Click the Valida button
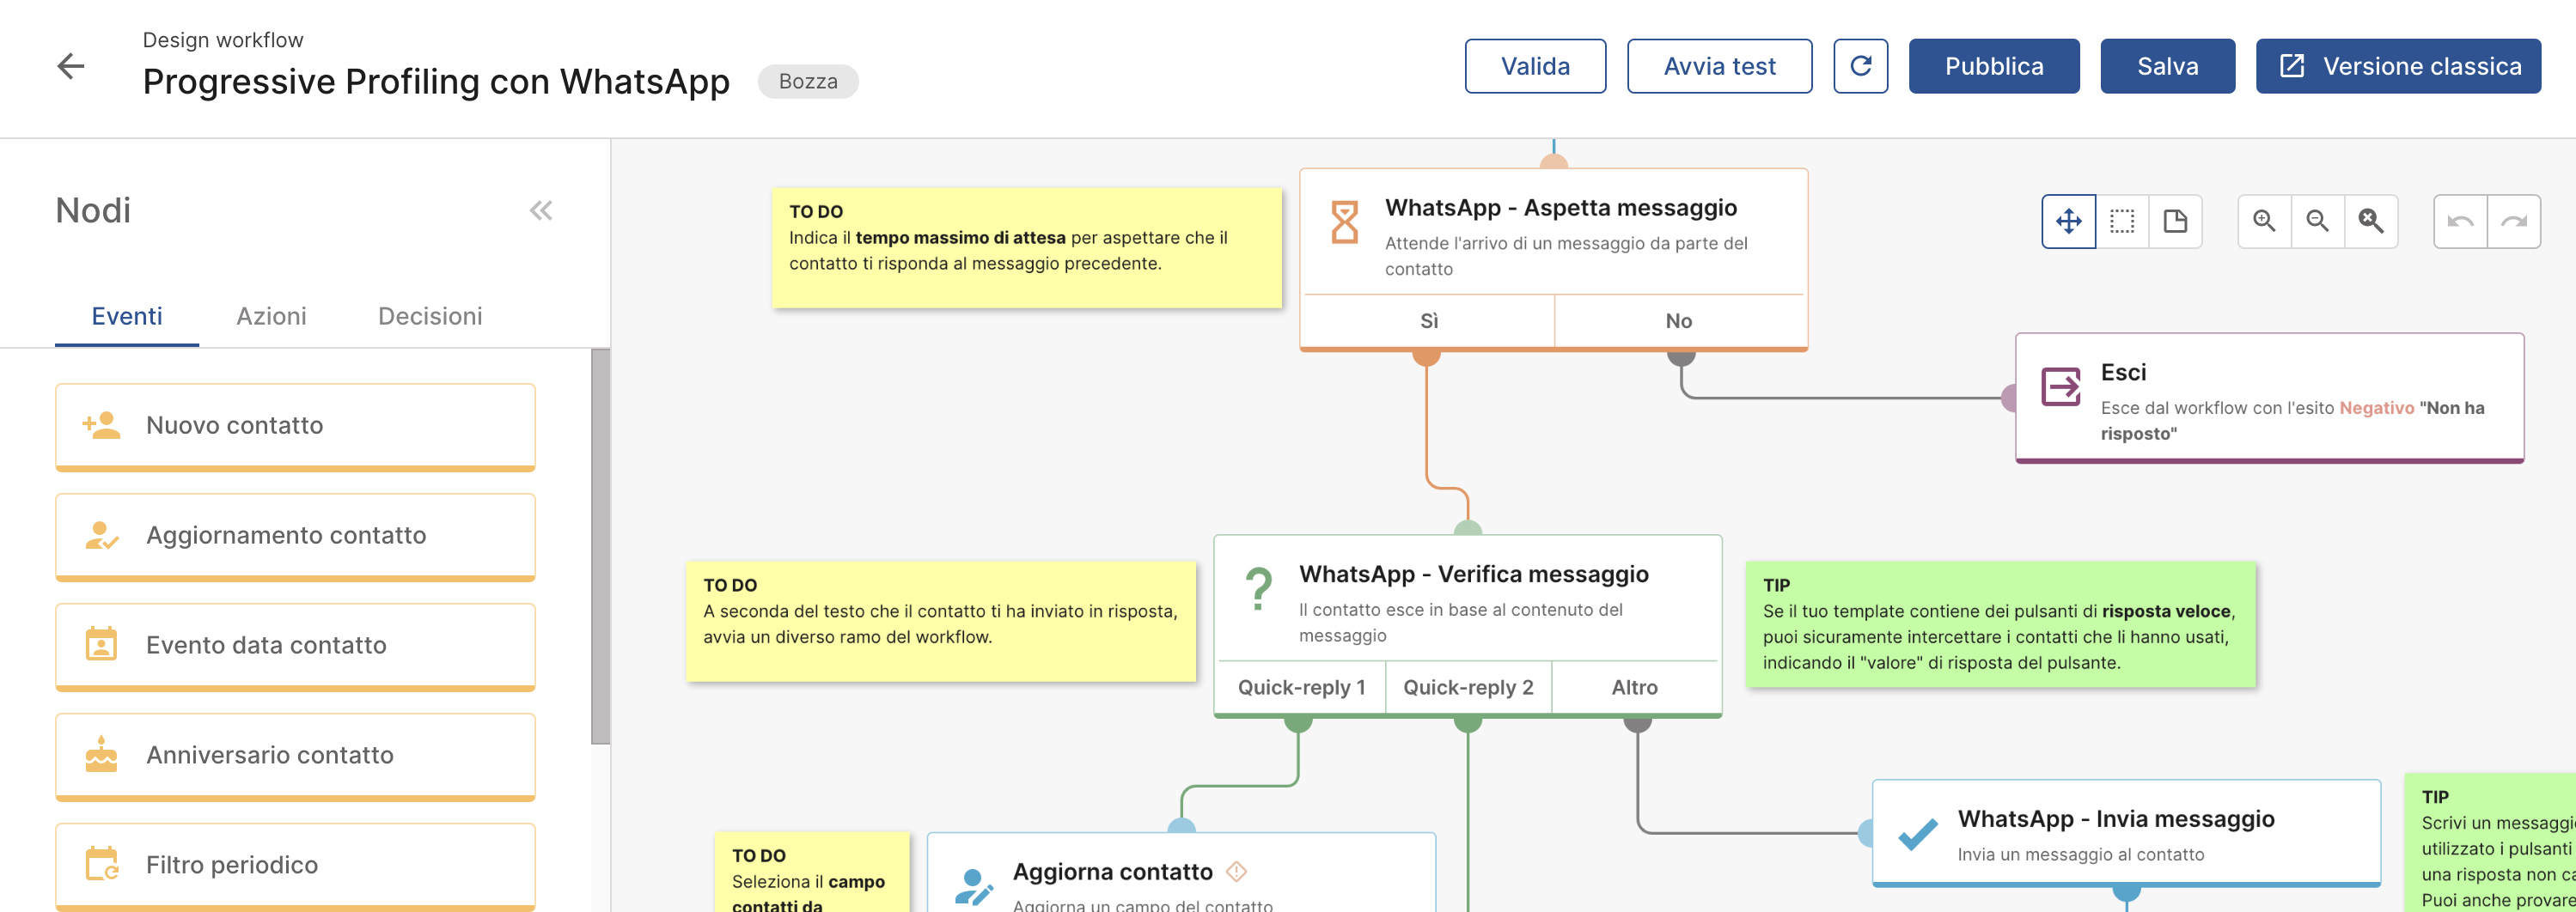Image resolution: width=2576 pixels, height=912 pixels. coord(1535,66)
